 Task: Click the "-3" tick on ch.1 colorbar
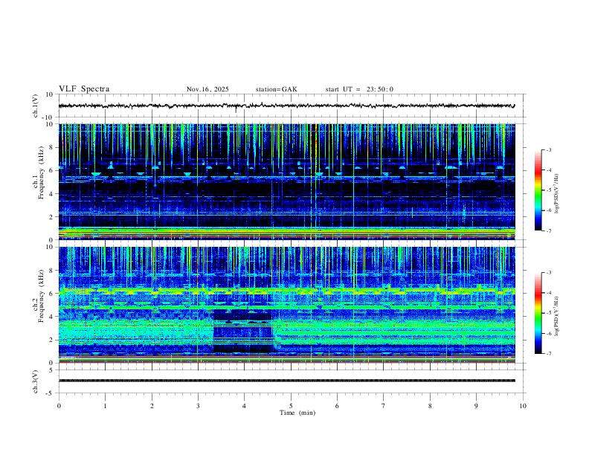tap(548, 149)
